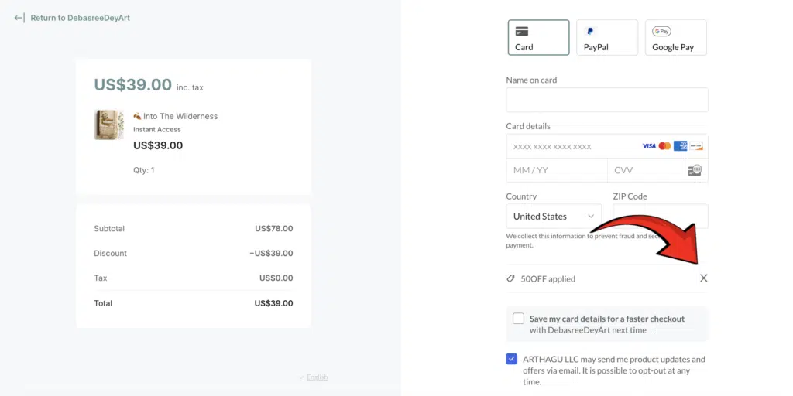793x396 pixels.
Task: Switch to the Google Pay payment tab
Action: [675, 37]
